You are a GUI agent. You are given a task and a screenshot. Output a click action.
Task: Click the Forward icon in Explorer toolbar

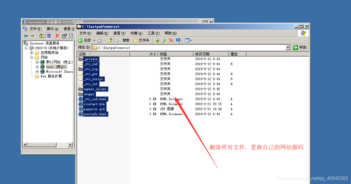pyautogui.click(x=100, y=40)
